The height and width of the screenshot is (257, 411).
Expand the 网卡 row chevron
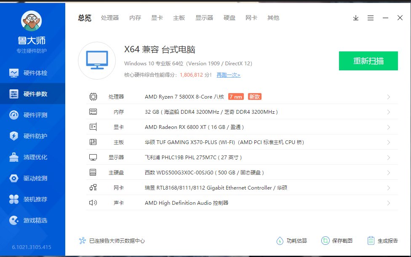388,188
